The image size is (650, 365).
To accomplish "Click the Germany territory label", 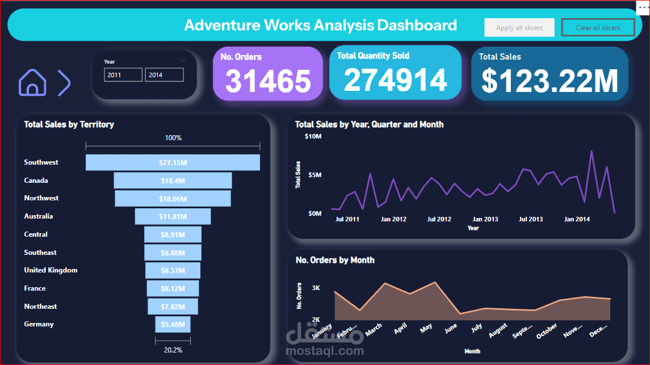I will 39,324.
